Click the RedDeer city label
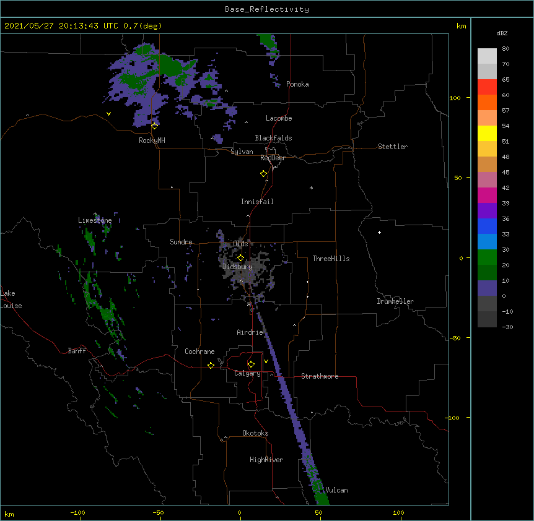The height and width of the screenshot is (521, 534). [x=273, y=158]
